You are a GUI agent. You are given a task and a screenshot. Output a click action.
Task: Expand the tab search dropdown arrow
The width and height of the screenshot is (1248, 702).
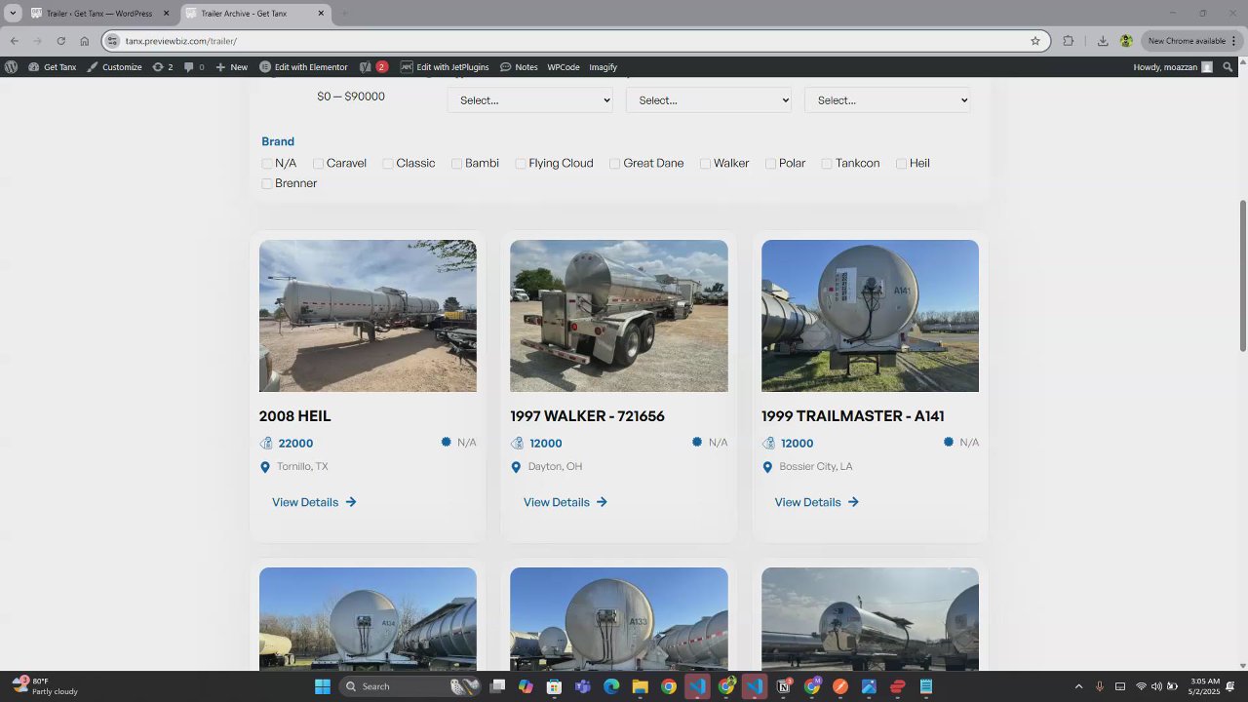coord(13,14)
